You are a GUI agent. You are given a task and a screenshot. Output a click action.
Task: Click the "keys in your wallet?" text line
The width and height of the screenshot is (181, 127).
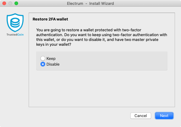(x=54, y=45)
